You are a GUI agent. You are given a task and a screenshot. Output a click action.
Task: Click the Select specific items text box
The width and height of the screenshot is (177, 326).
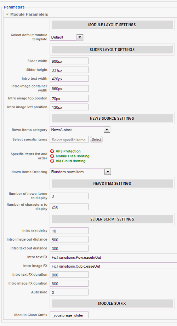click(x=69, y=140)
